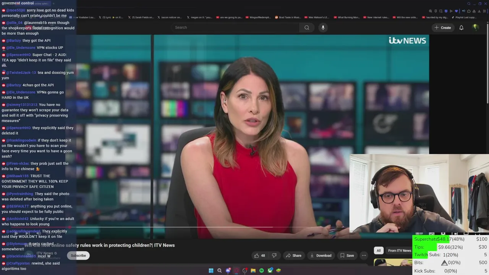Image resolution: width=489 pixels, height=275 pixels.
Task: Click the YouTube search magnifier button
Action: pos(307,27)
